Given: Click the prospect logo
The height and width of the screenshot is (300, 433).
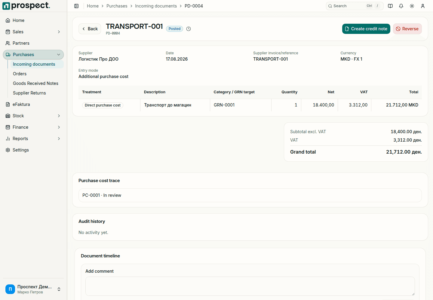Looking at the screenshot, I should point(26,6).
